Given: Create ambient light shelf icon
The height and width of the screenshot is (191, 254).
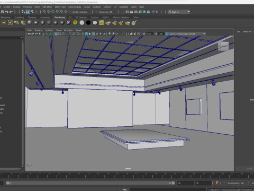Looking at the screenshot, I should click(x=4, y=23).
